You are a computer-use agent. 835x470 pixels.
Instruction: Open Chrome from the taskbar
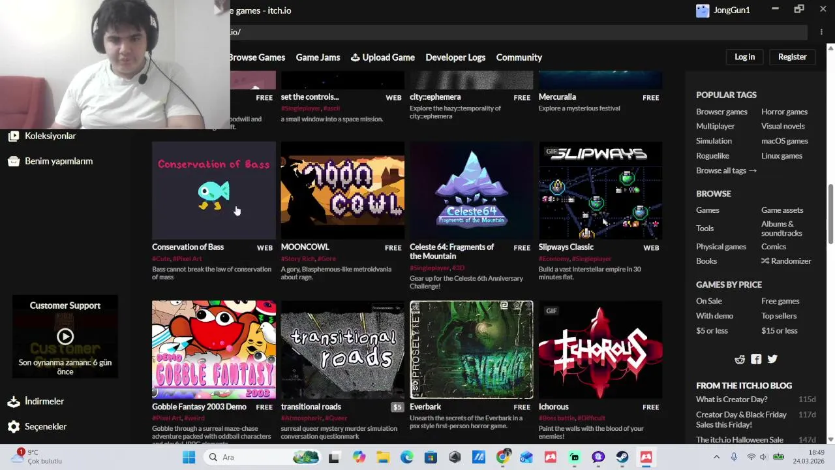[502, 457]
